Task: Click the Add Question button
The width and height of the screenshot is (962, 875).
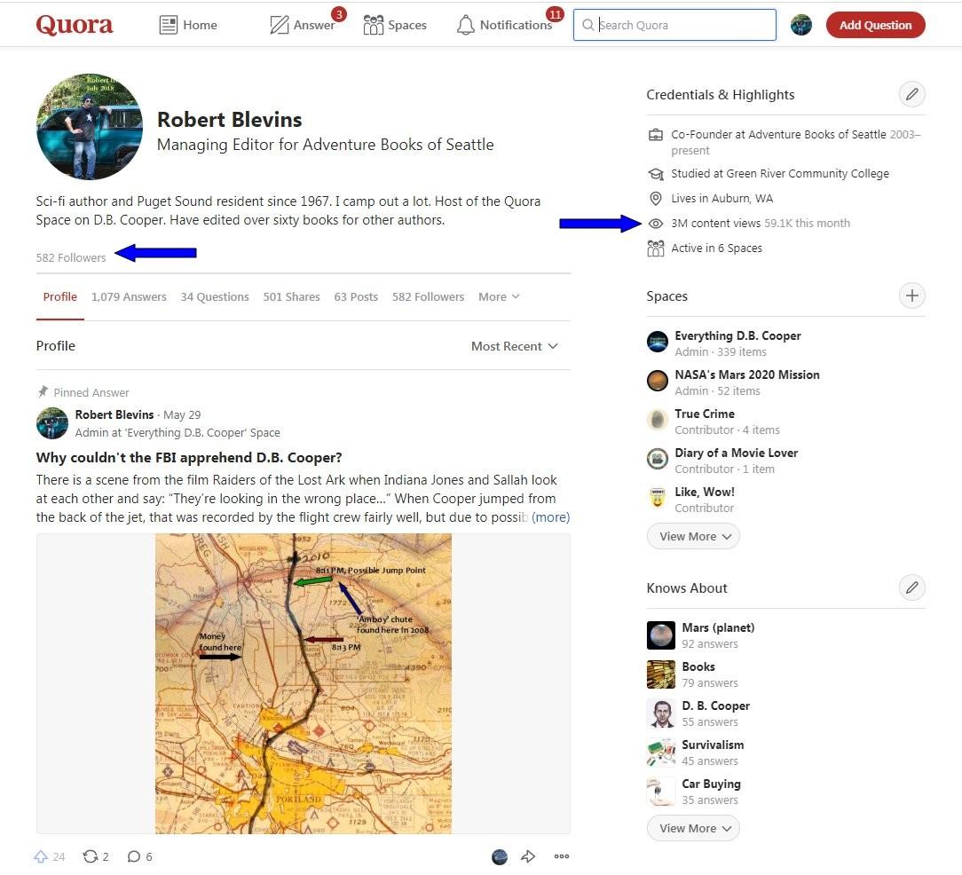Action: (x=876, y=25)
